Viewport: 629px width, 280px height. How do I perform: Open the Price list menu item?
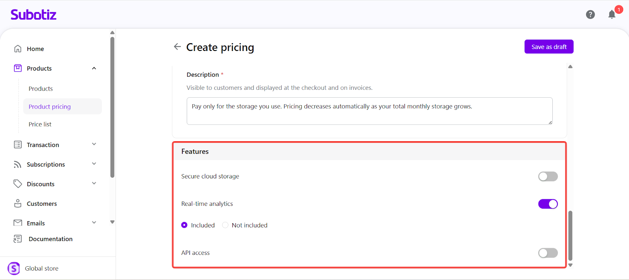click(40, 124)
